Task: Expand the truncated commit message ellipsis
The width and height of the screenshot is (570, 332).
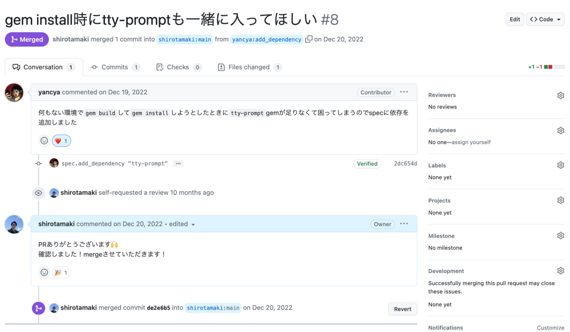Action: pyautogui.click(x=178, y=163)
